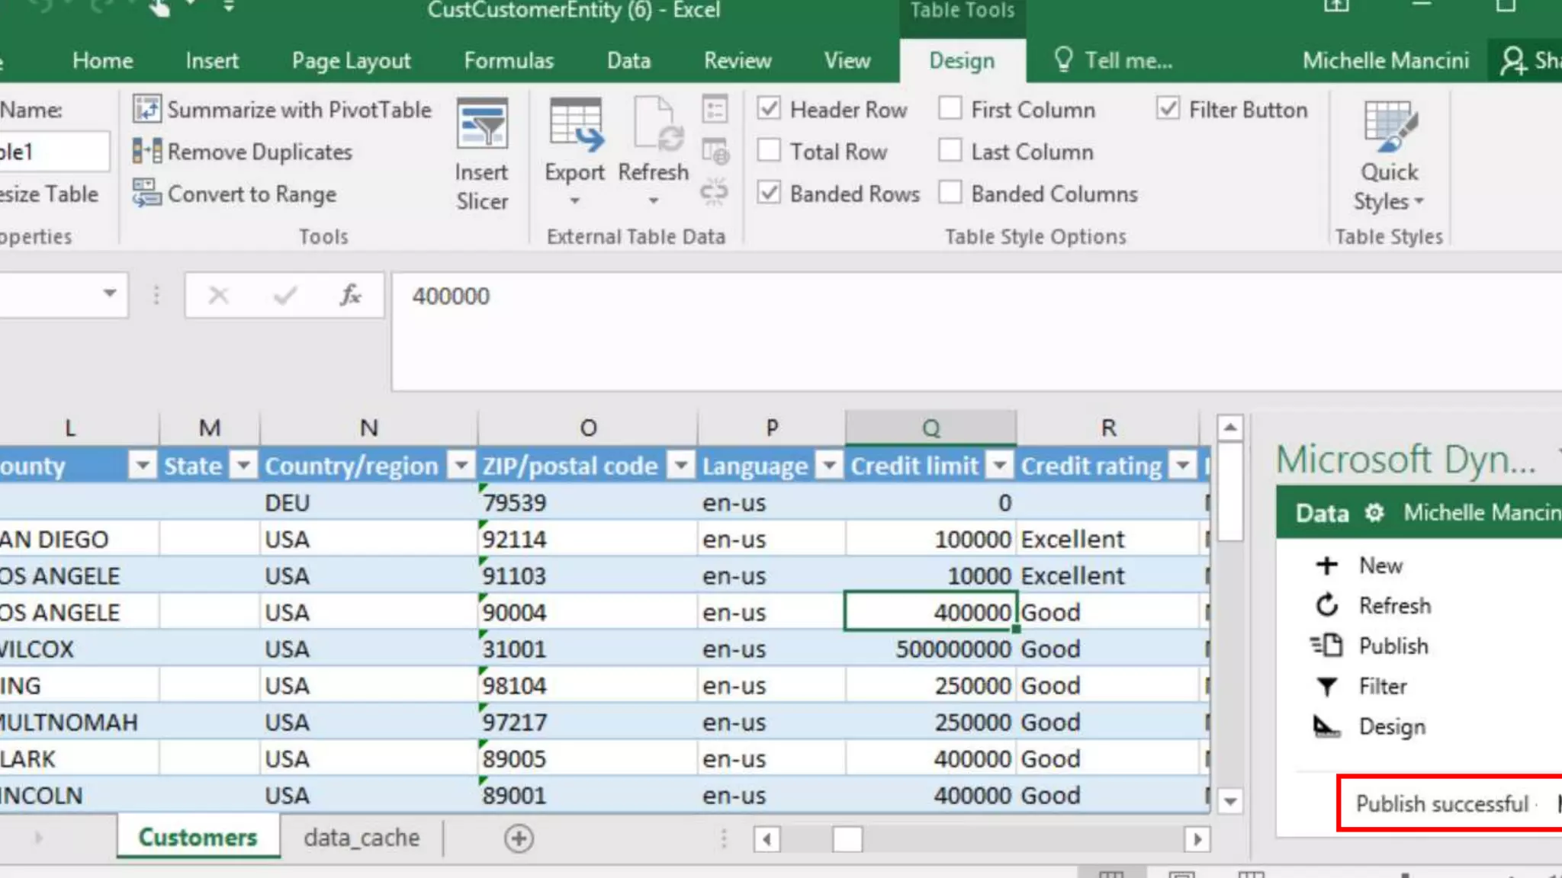Switch to the Formulas ribbon tab
This screenshot has width=1562, height=878.
pyautogui.click(x=509, y=60)
